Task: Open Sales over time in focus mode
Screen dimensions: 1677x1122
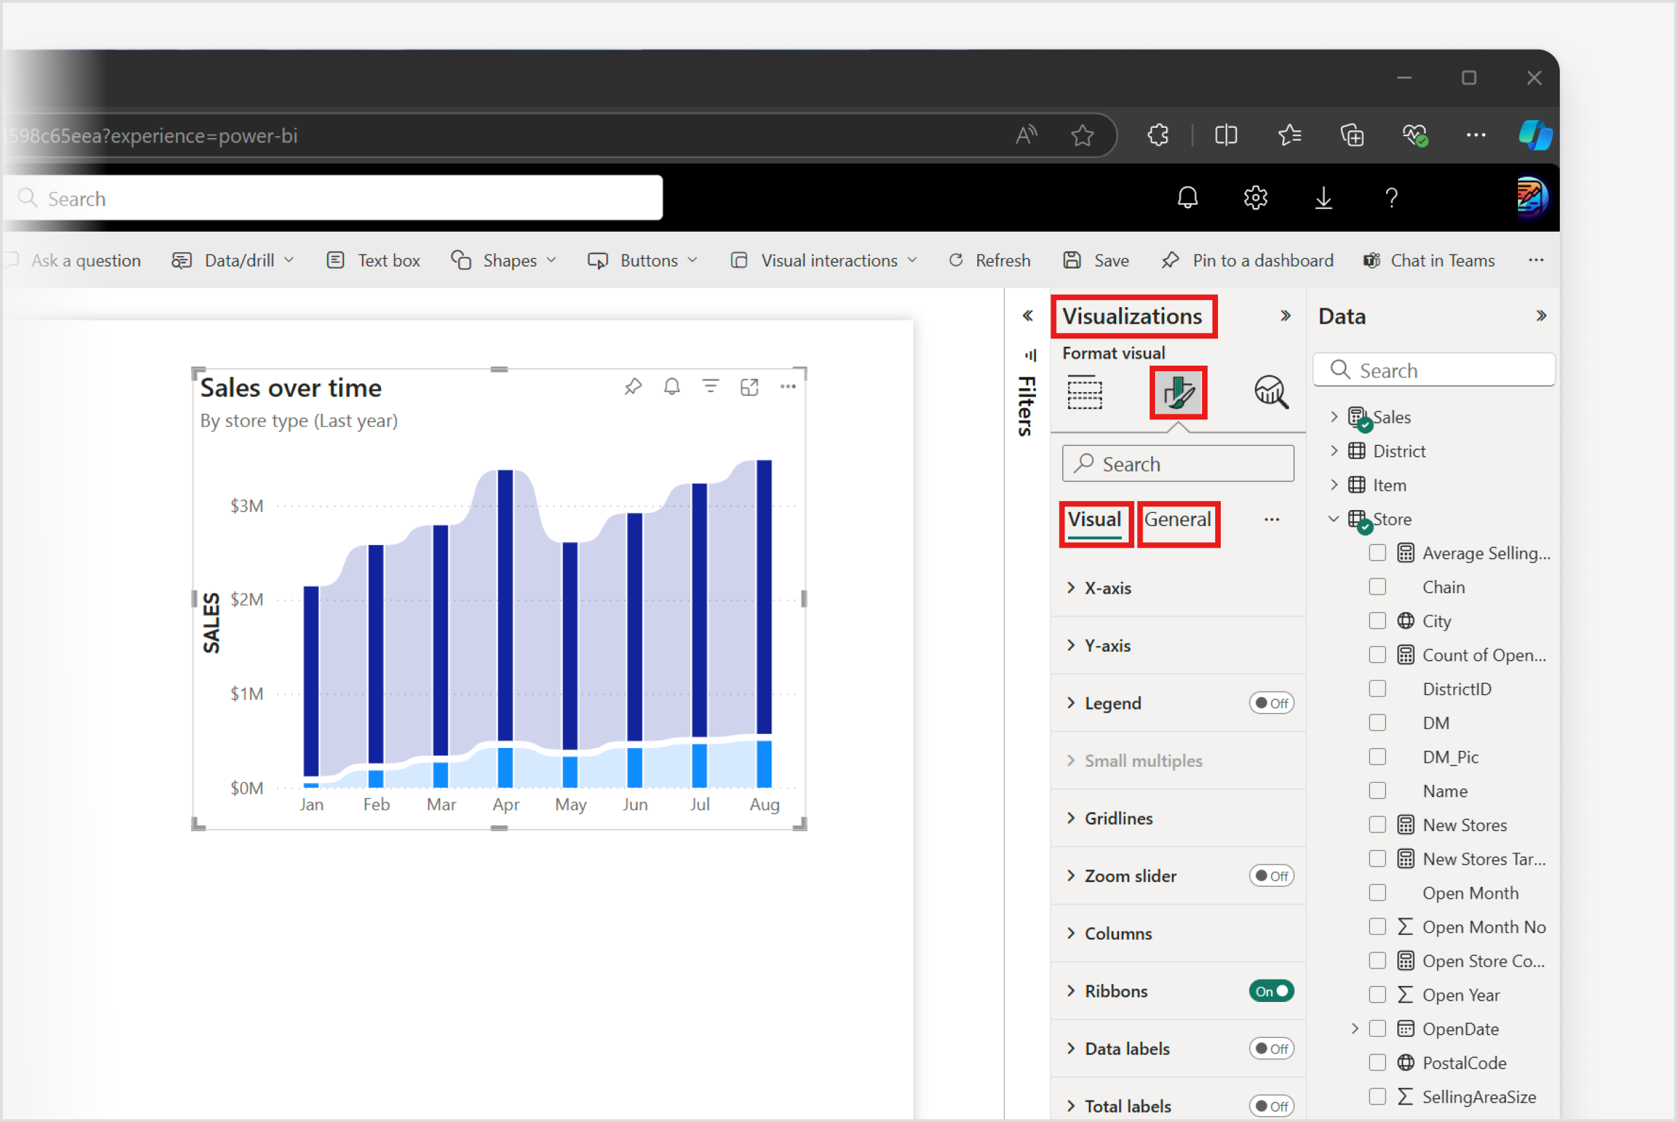Action: click(749, 387)
